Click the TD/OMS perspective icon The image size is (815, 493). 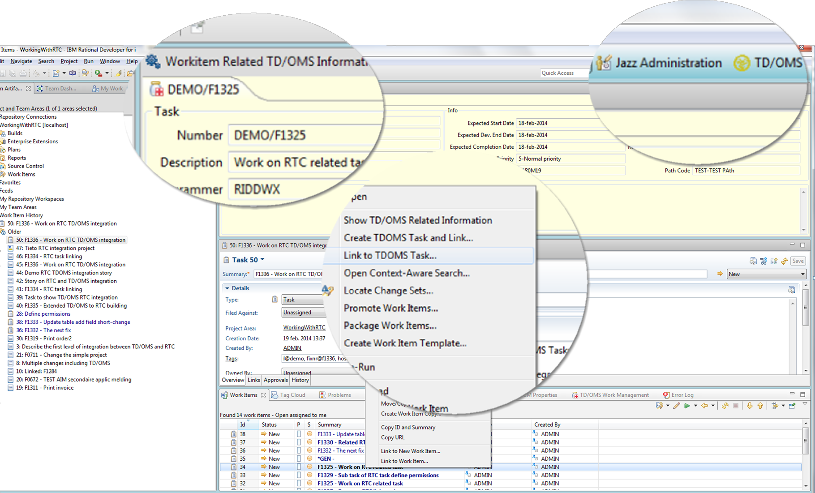[x=742, y=63]
